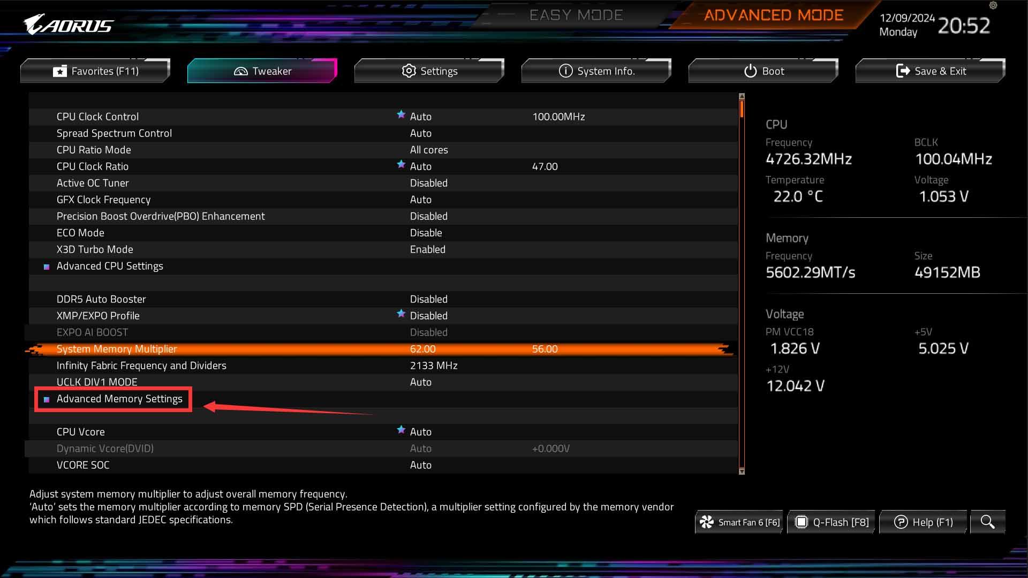Toggle X3D Turbo Mode Enabled value
1028x578 pixels.
[427, 249]
